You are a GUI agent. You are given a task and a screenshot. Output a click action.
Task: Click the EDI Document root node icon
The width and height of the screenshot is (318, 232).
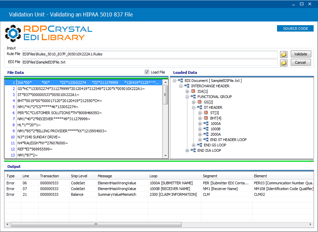pyautogui.click(x=180, y=81)
